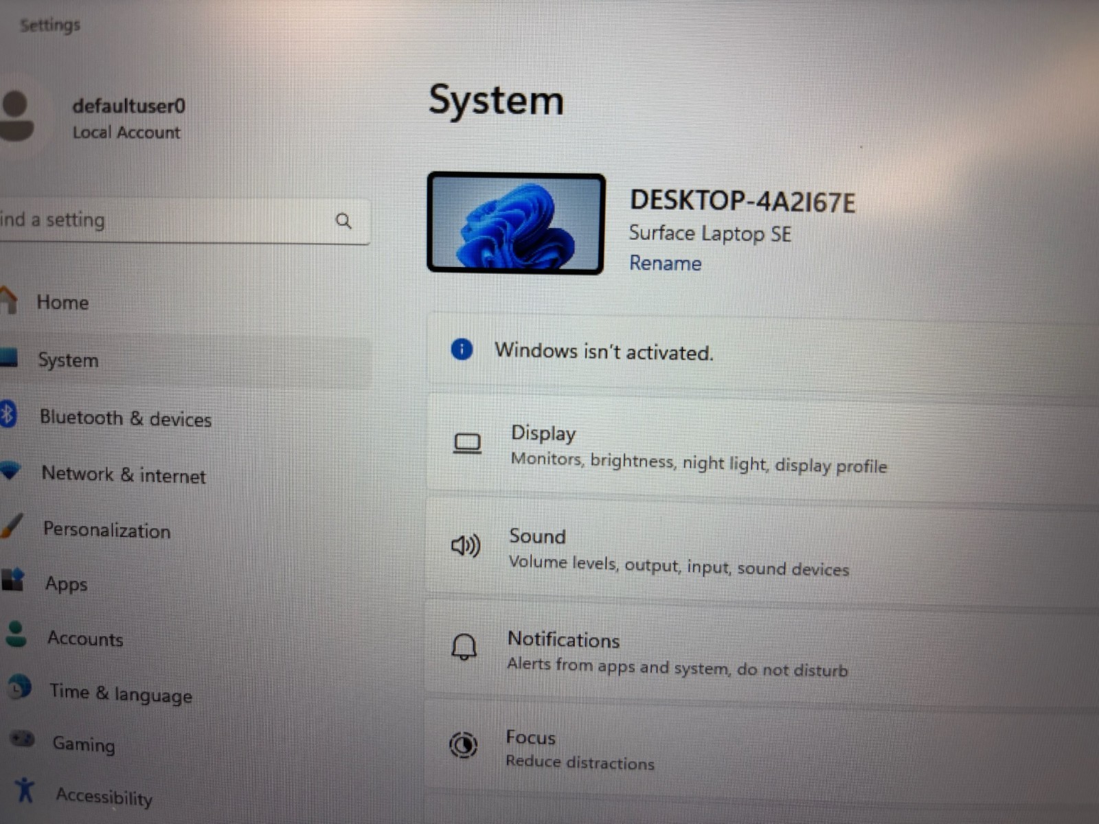Click the Display monitor icon
This screenshot has width=1099, height=824.
468,444
